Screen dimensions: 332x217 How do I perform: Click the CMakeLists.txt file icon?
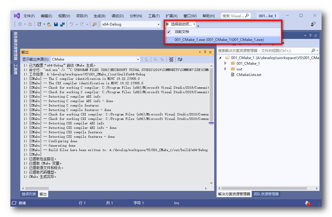(x=232, y=75)
